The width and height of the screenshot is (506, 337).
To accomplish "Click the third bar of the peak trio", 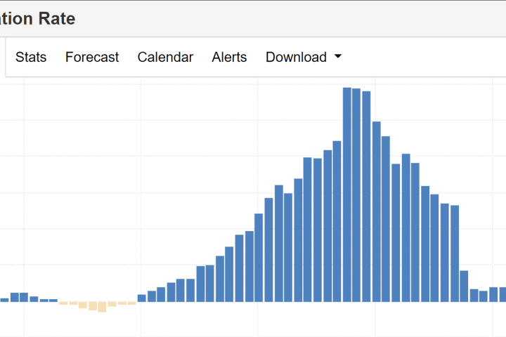I will [367, 197].
